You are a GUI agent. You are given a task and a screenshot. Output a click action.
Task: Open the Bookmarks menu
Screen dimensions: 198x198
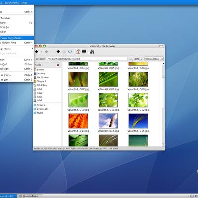click(x=12, y=3)
